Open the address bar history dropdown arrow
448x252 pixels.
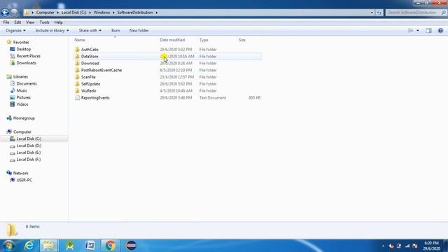[x=372, y=13]
